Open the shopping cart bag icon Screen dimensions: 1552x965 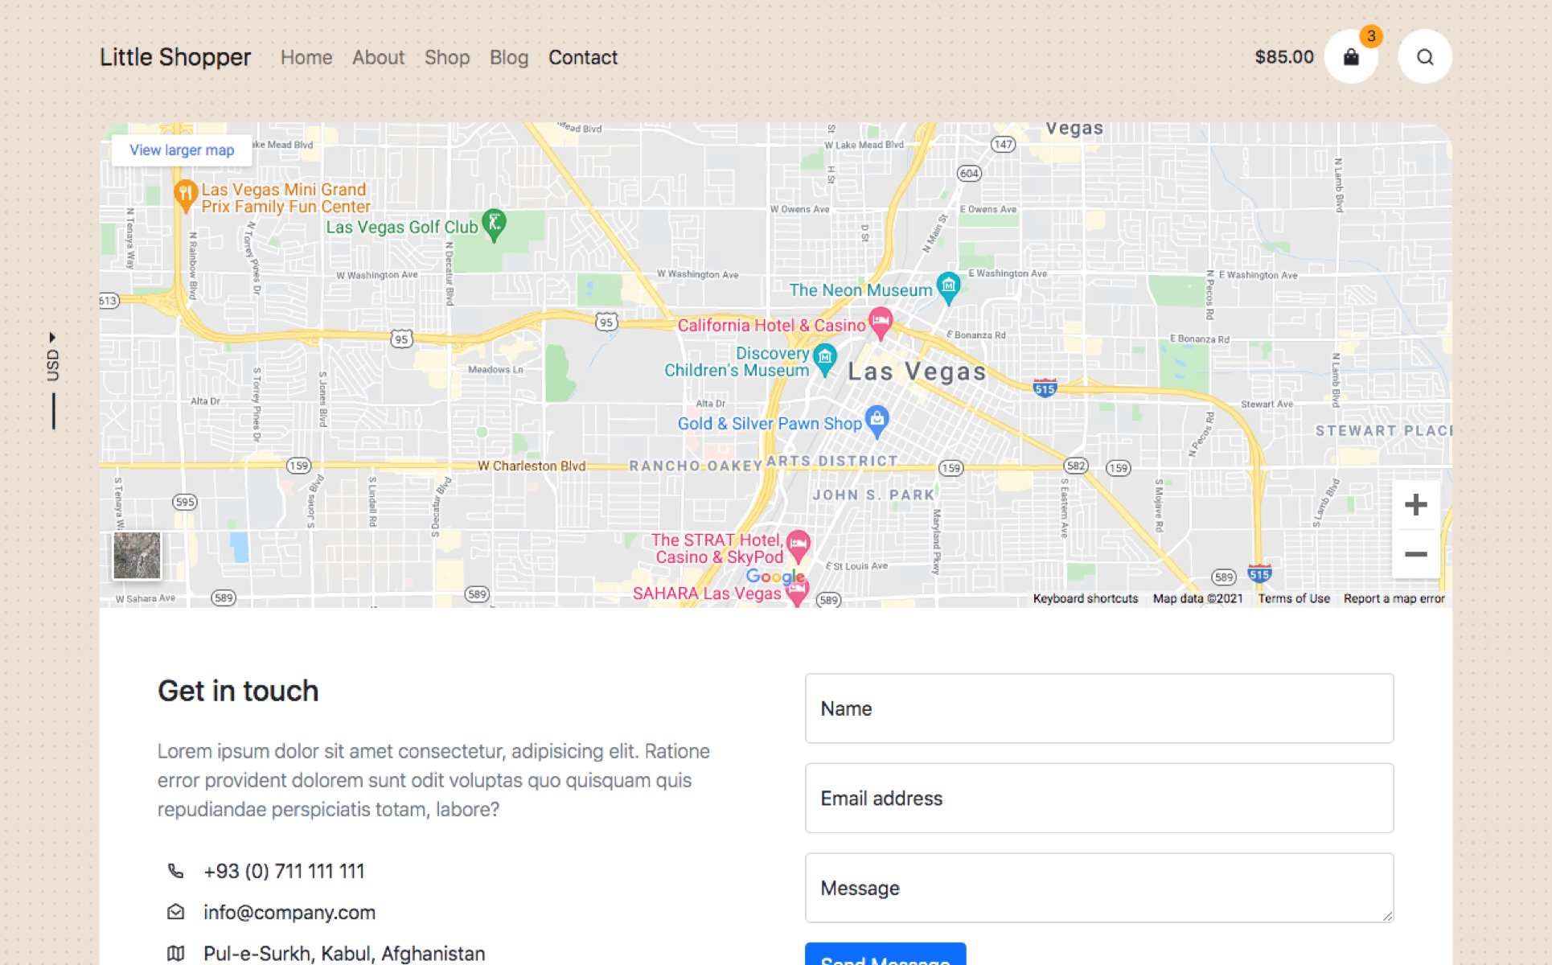(1351, 57)
